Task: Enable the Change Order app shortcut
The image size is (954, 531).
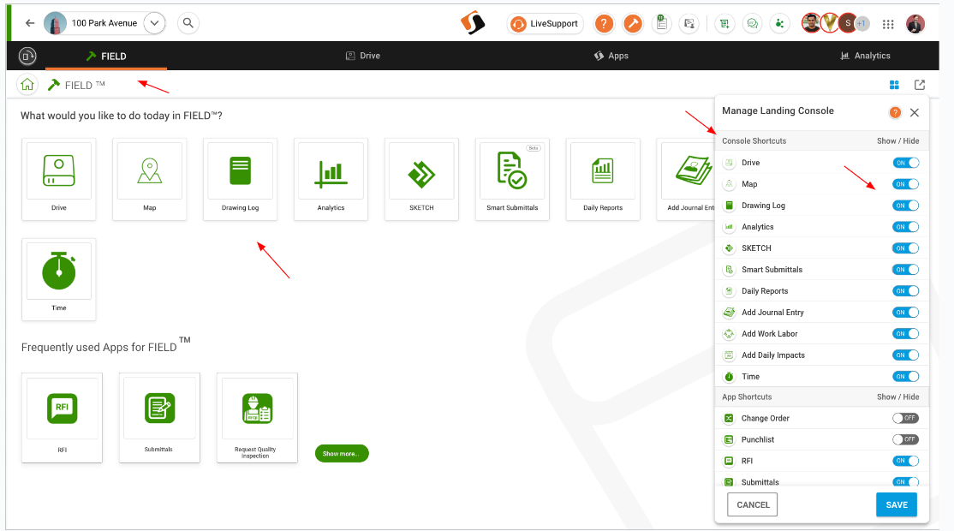Action: click(905, 418)
